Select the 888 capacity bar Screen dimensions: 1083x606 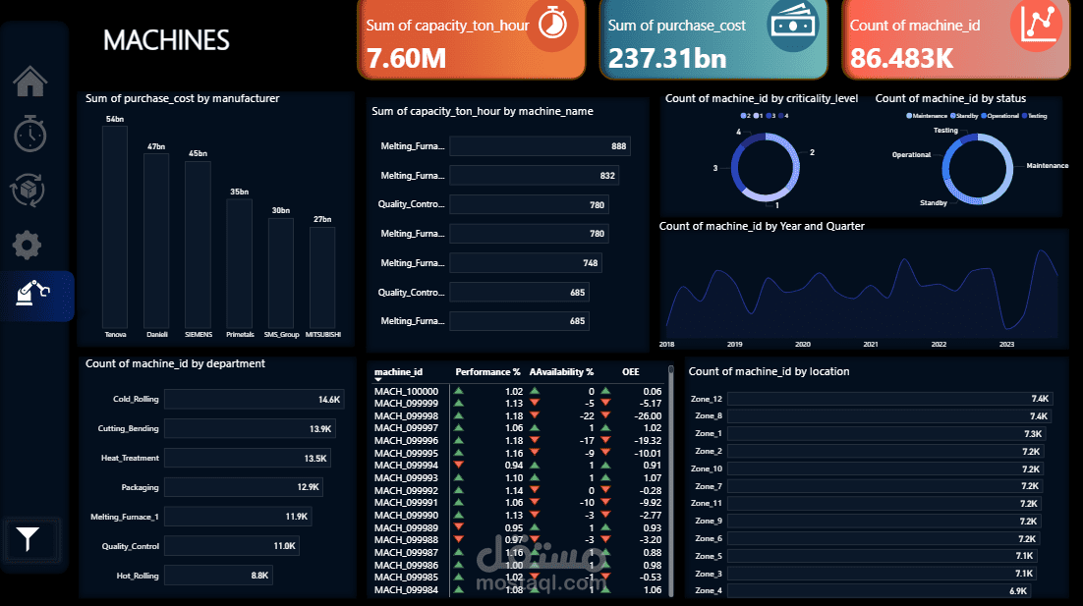541,146
